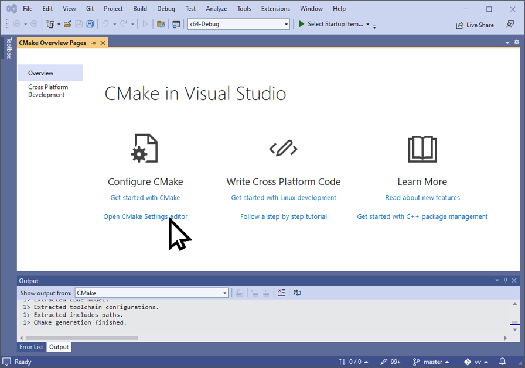The width and height of the screenshot is (525, 368).
Task: Expand the New Project dropdown arrow
Action: [x=59, y=24]
